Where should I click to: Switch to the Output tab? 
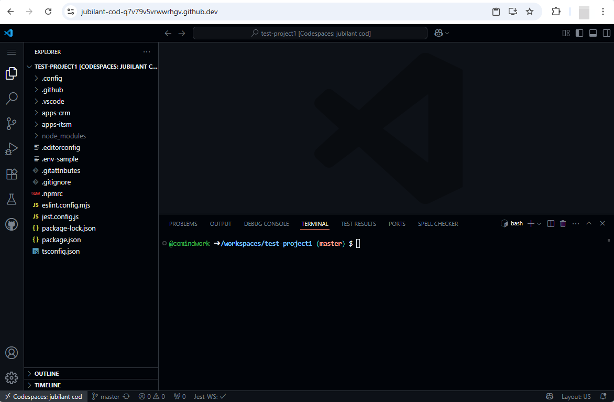tap(221, 224)
